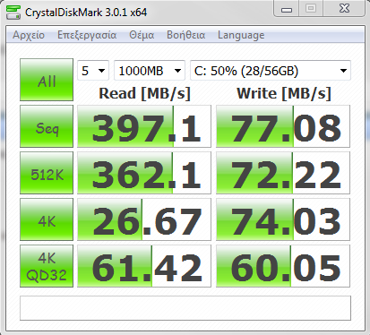Start the 4K random test
The image size is (370, 335).
(47, 219)
